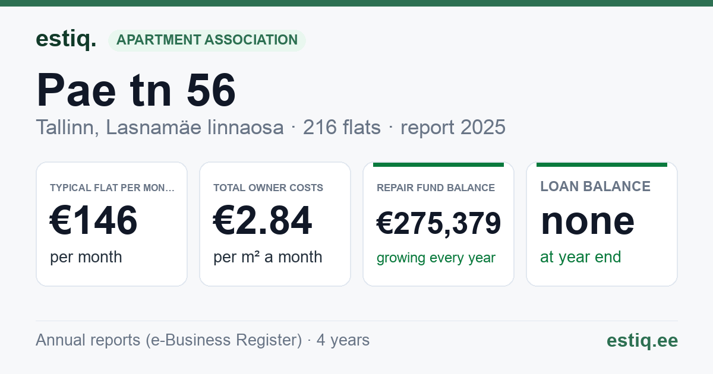This screenshot has width=713, height=374.
Task: Click the €2.84 value
Action: 263,220
